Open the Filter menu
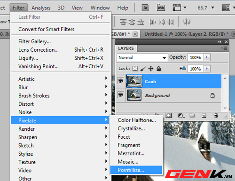Image resolution: width=235 pixels, height=181 pixels. click(x=18, y=8)
